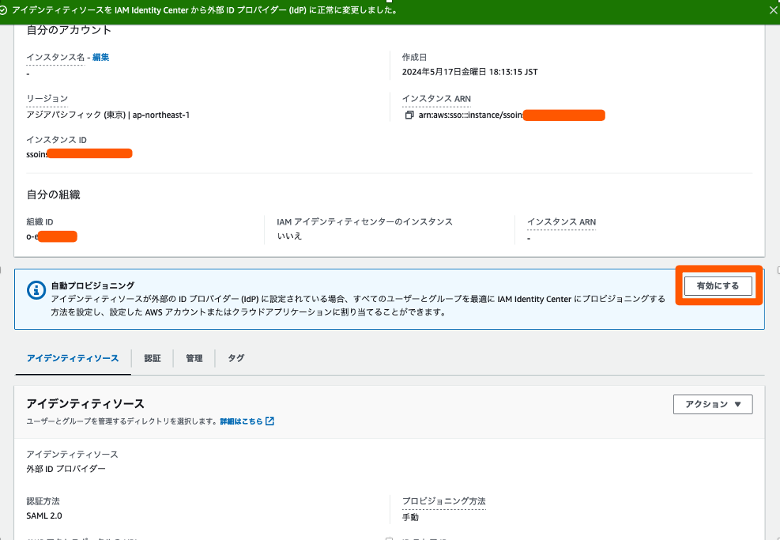The image size is (780, 540).
Task: Dismiss the green success notification banner
Action: [x=774, y=10]
